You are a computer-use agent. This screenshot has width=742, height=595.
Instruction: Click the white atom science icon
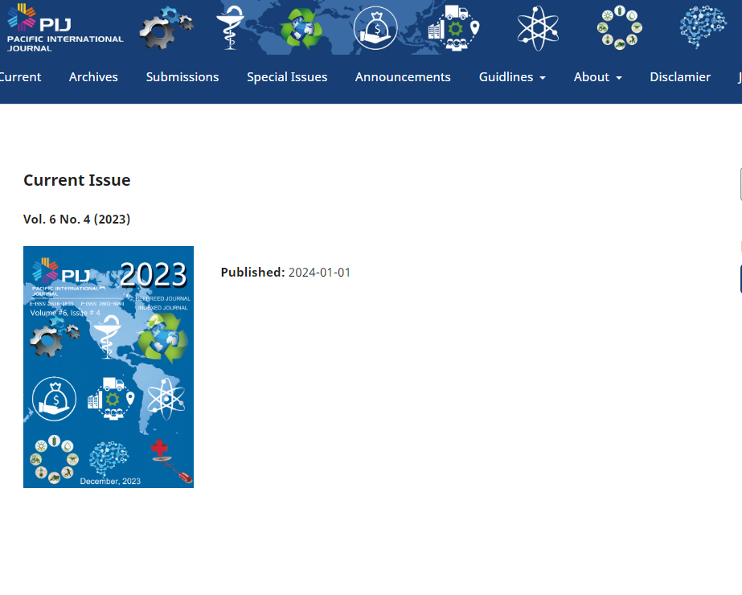coord(537,27)
